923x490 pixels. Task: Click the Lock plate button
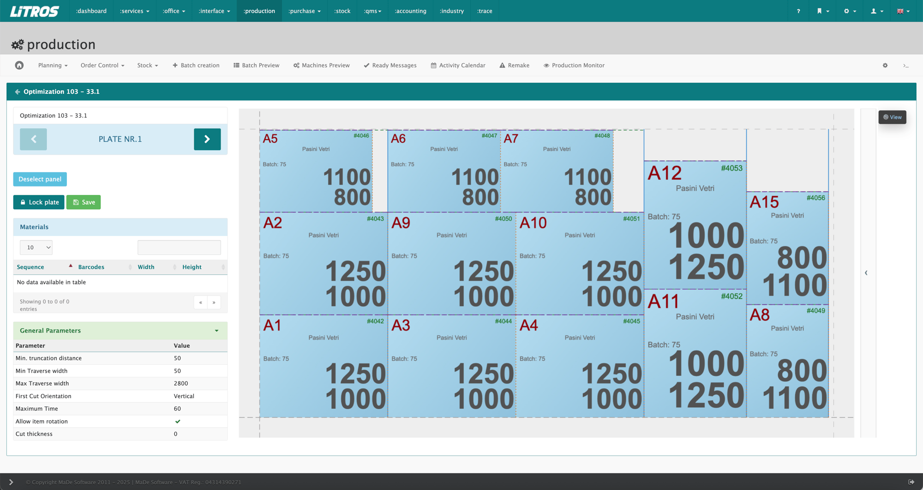(x=39, y=202)
